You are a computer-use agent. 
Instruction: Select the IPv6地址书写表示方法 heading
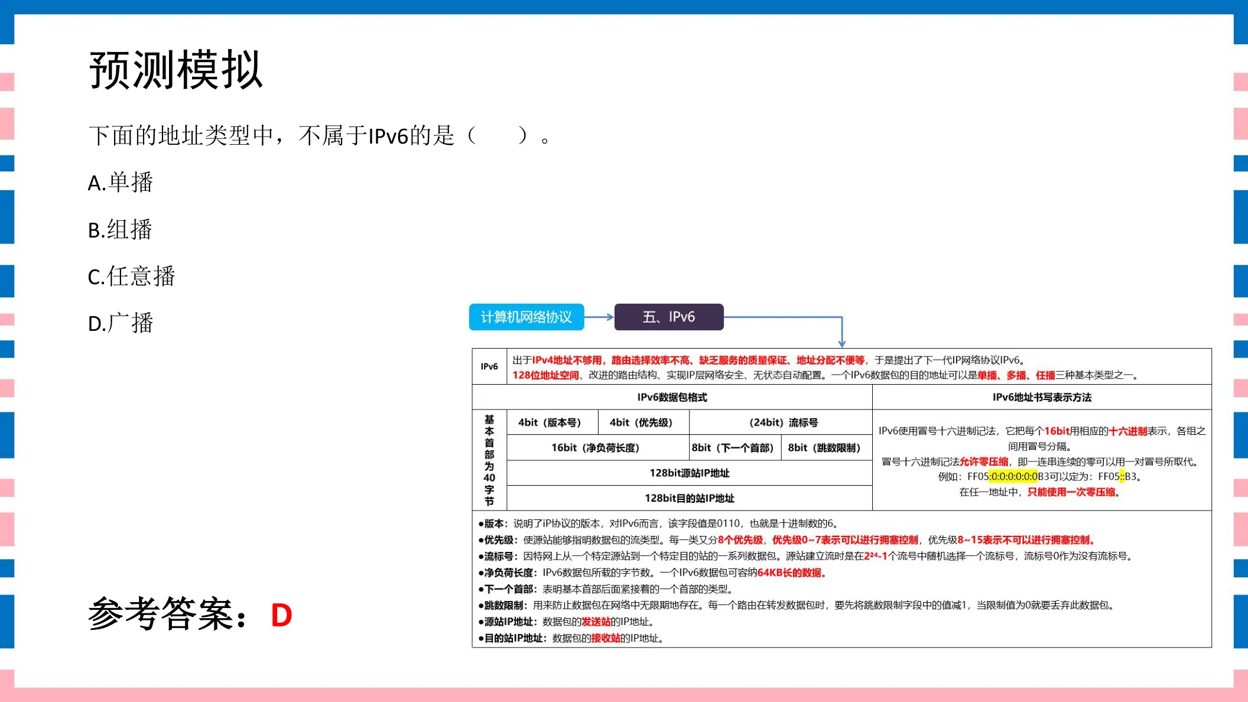(1042, 397)
